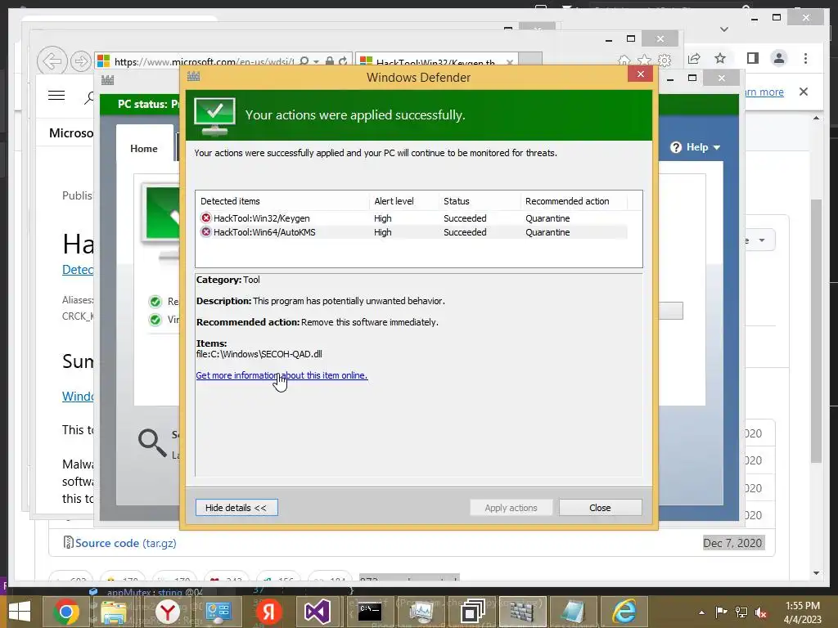Image resolution: width=838 pixels, height=628 pixels.
Task: Open Visual Studio from taskbar
Action: (x=318, y=612)
